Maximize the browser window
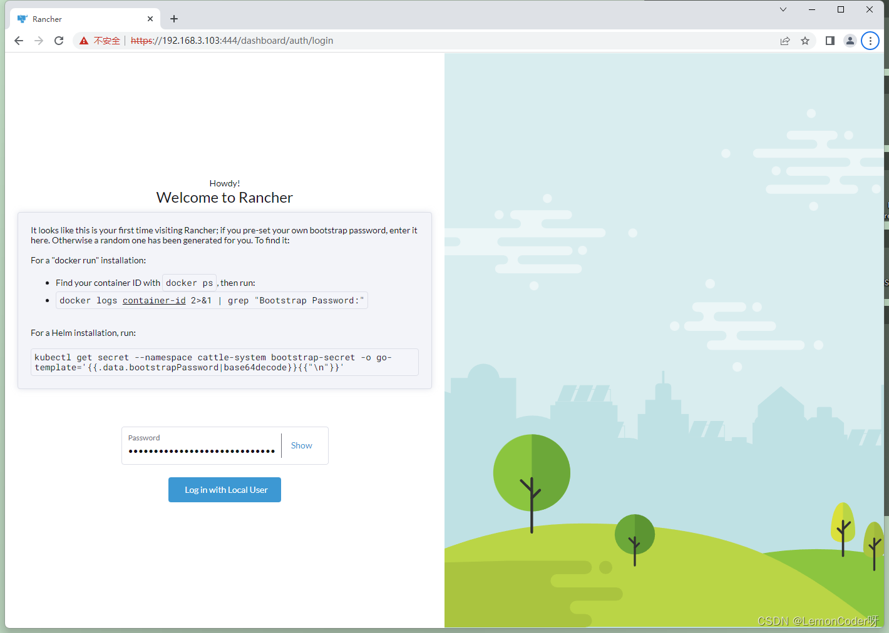The height and width of the screenshot is (633, 889). click(x=841, y=9)
